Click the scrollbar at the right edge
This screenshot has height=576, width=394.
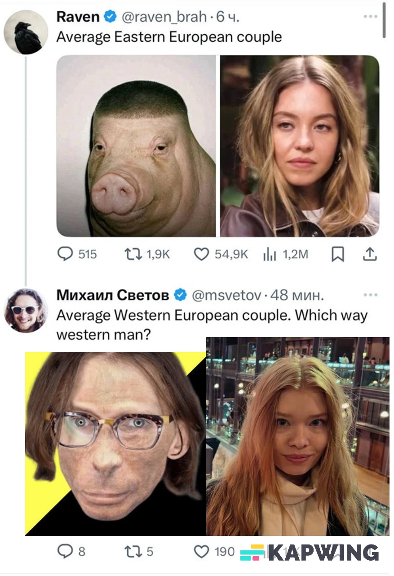point(384,20)
